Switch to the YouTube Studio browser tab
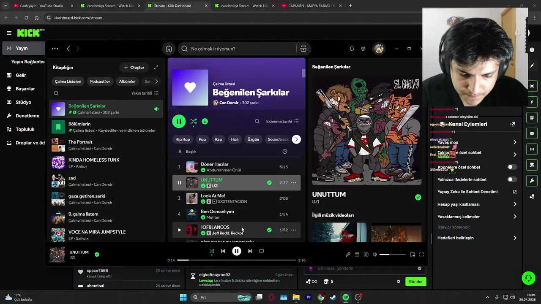541x304 pixels. (42, 6)
